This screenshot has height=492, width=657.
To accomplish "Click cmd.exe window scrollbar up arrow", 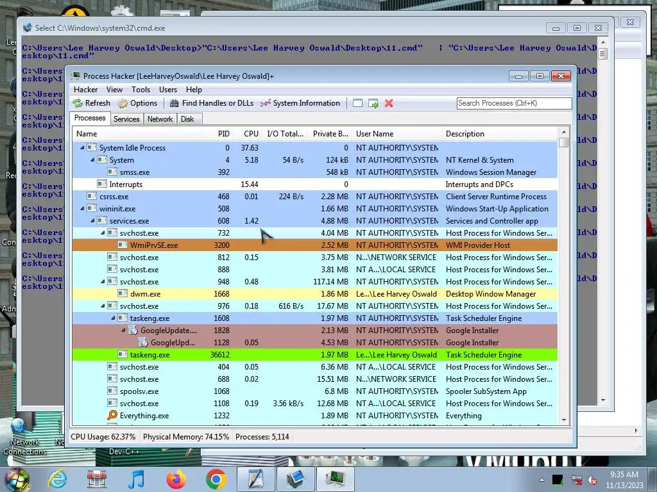I will (603, 42).
